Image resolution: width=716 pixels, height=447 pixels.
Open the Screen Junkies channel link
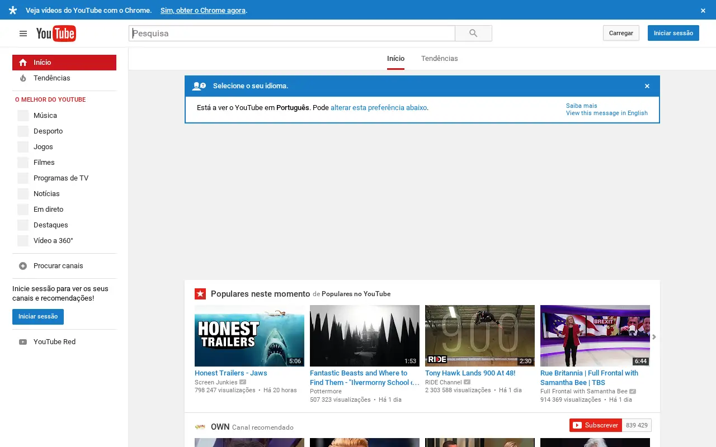[216, 383]
